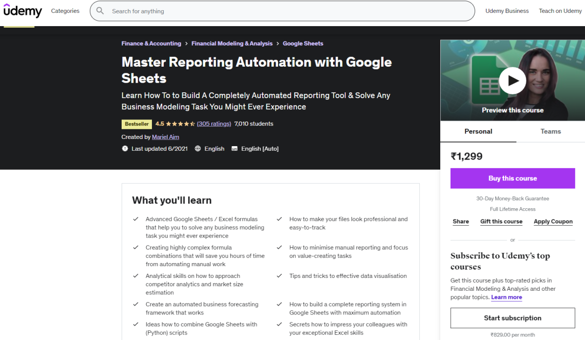Click English [Auto] captions text
The image size is (585, 340).
pos(260,148)
